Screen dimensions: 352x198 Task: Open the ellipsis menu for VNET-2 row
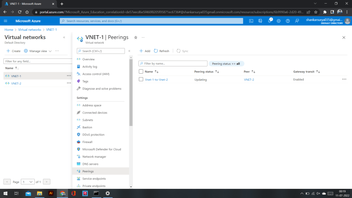[x=69, y=83]
